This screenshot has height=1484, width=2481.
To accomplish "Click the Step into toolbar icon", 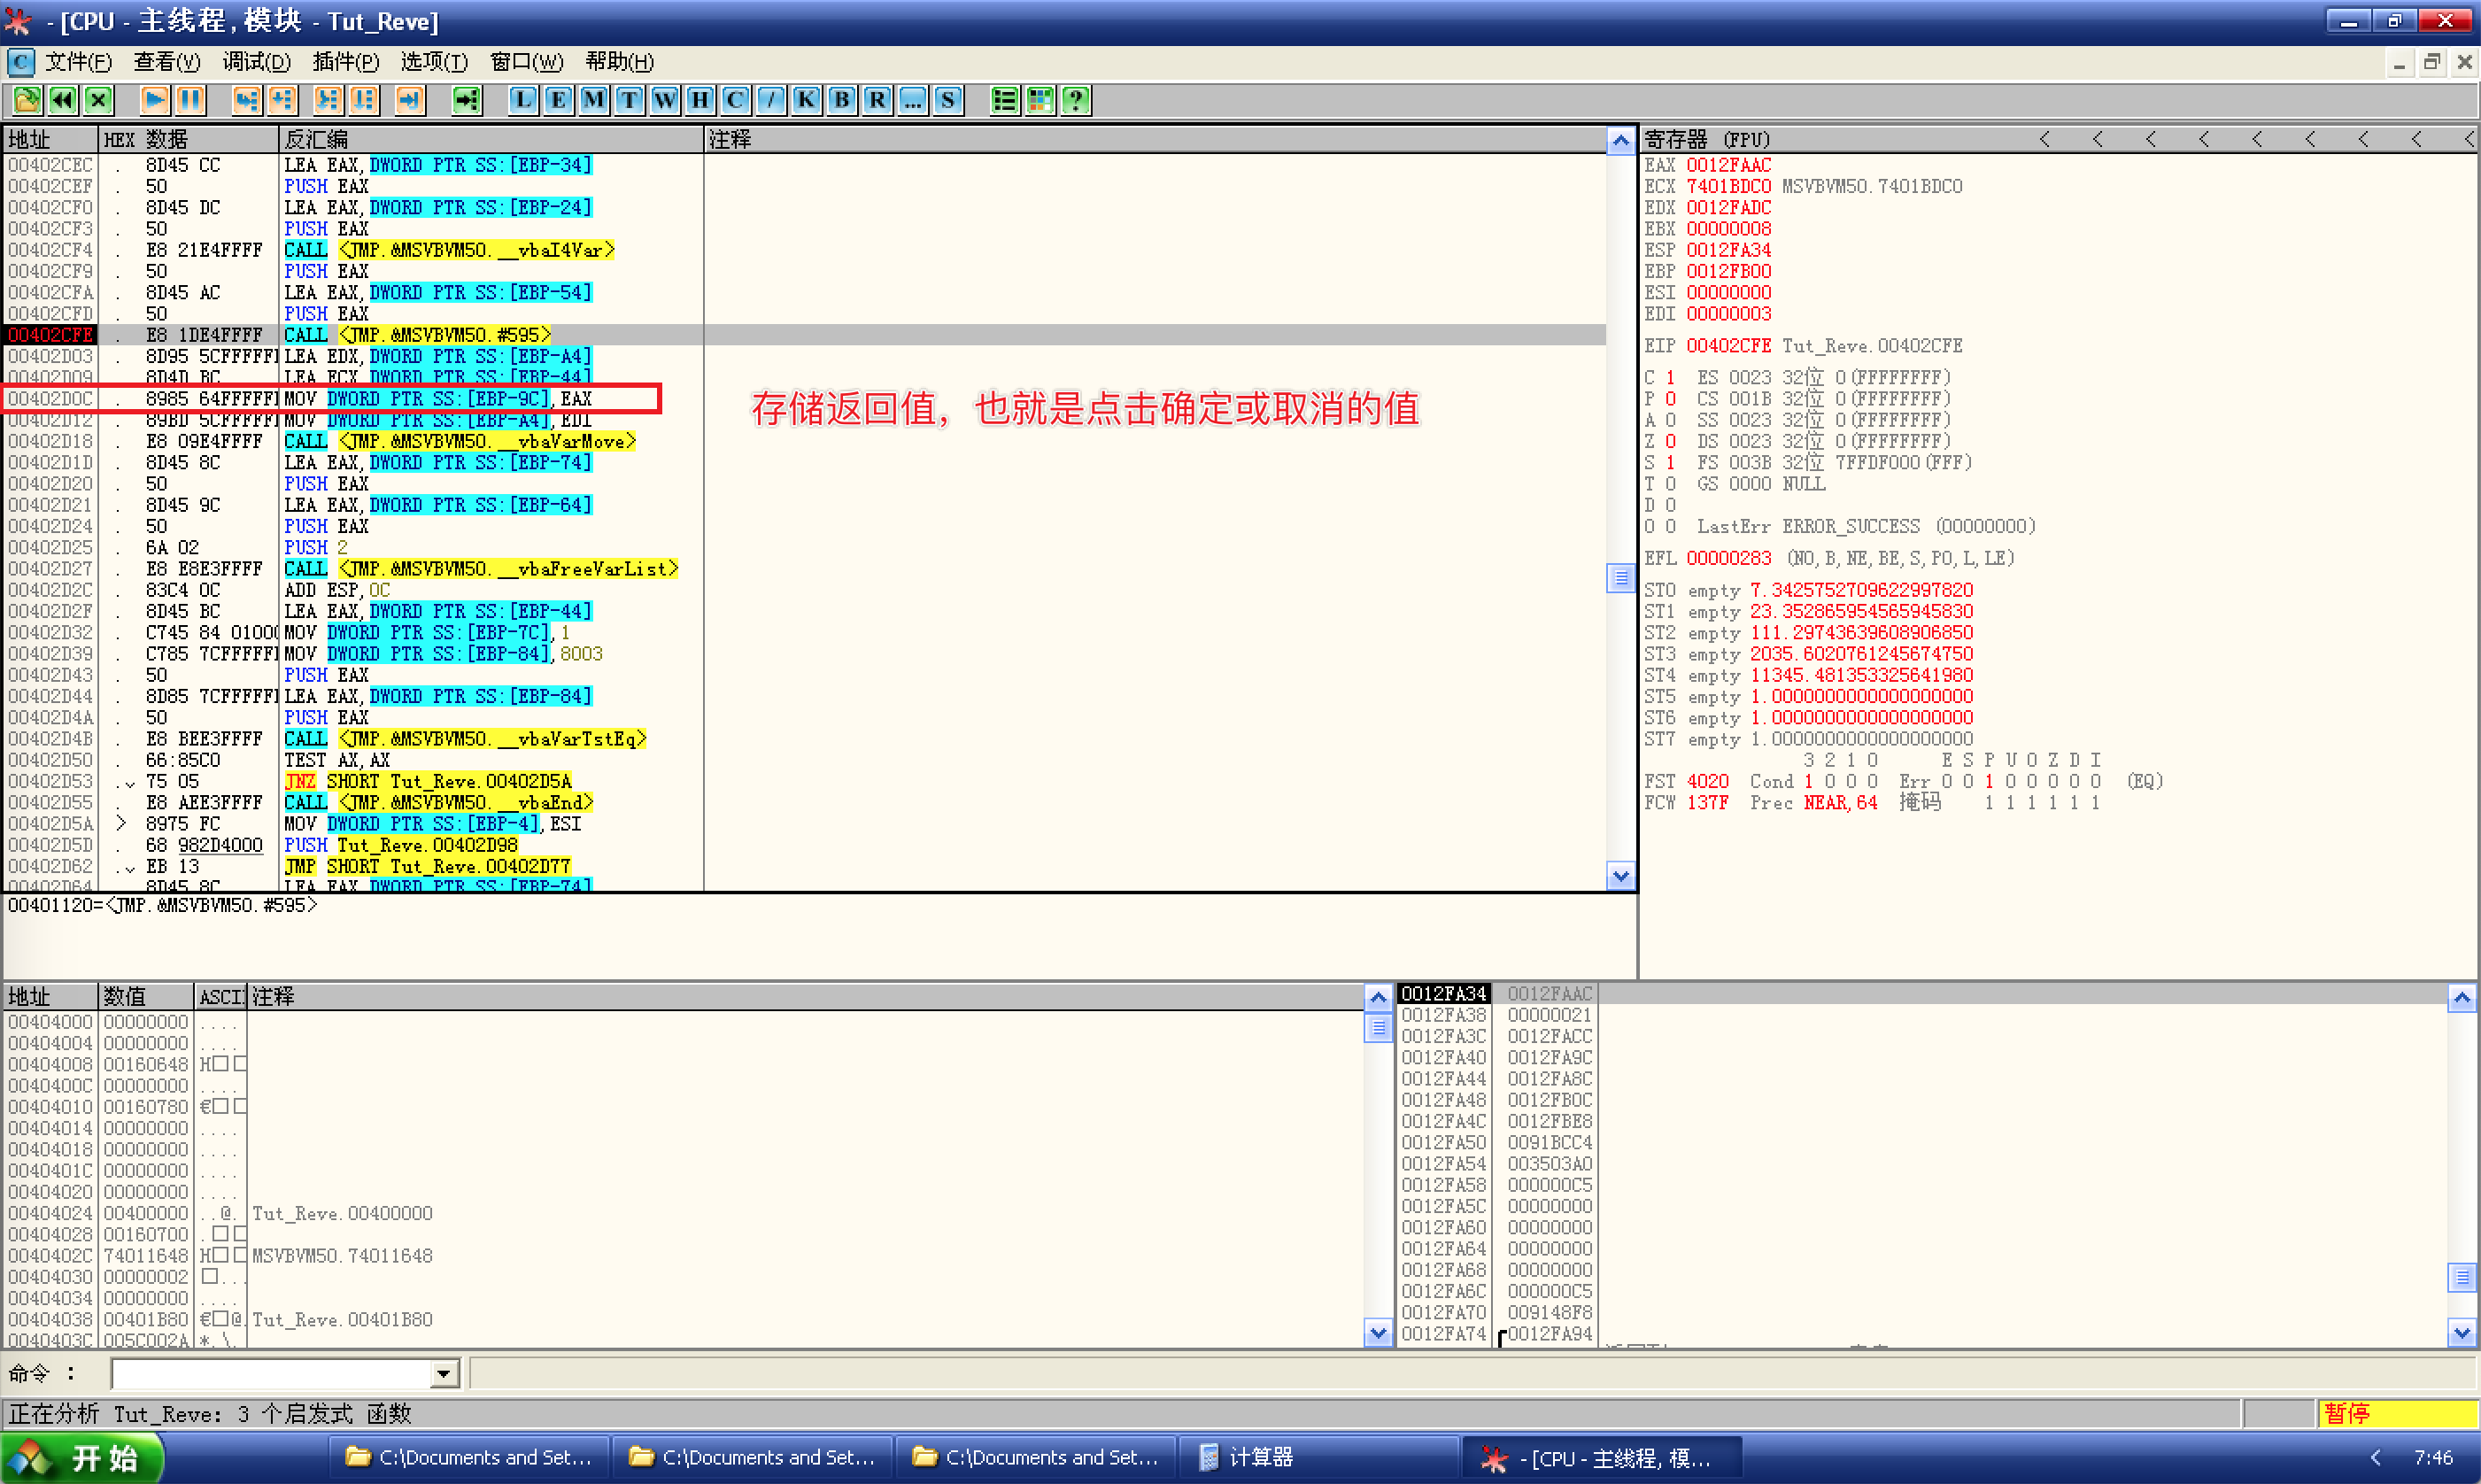I will 247,100.
